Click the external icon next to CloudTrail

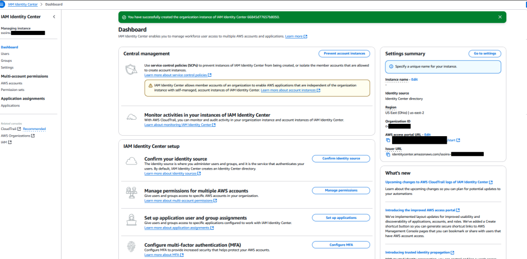[19, 129]
